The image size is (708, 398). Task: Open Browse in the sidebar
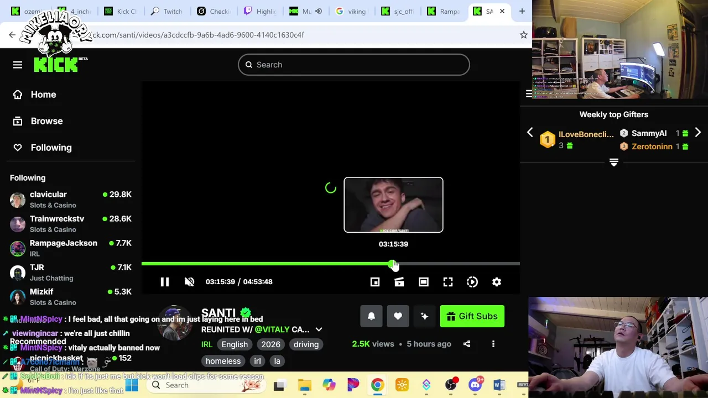coord(38,121)
